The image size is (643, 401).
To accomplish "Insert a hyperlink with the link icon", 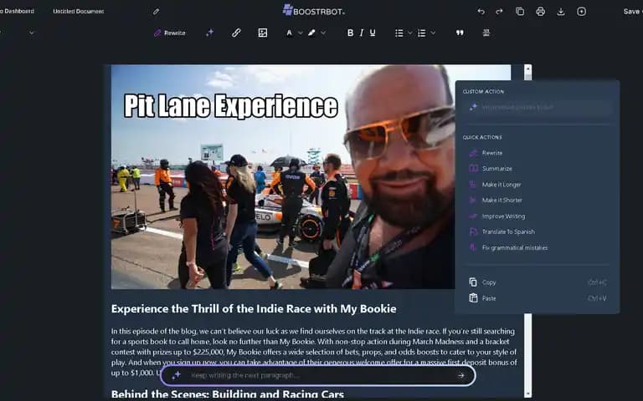I will [x=236, y=33].
